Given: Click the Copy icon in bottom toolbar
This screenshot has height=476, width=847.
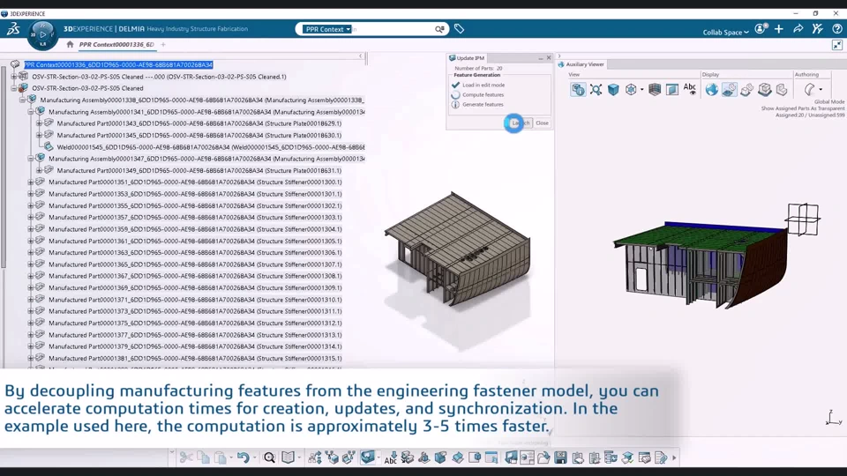Looking at the screenshot, I should (203, 457).
